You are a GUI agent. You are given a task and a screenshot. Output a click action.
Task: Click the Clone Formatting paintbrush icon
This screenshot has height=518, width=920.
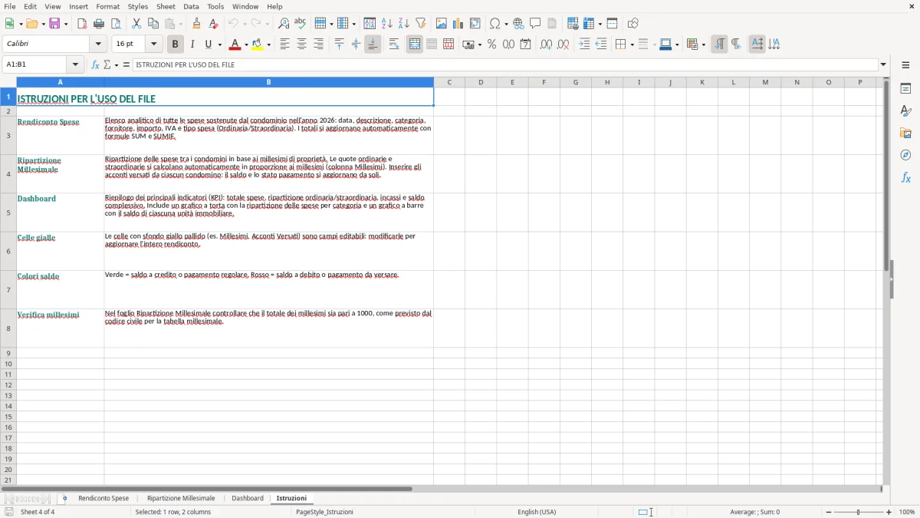point(196,24)
